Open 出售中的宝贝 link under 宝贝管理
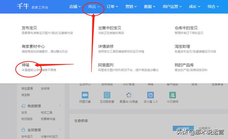 click(x=49, y=137)
